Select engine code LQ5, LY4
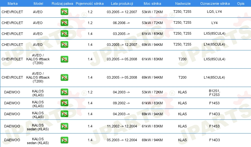251x147 pixels. point(214,12)
